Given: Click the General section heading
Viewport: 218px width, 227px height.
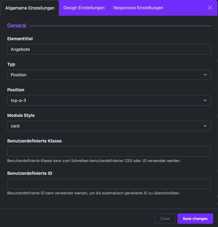Looking at the screenshot, I should click(x=17, y=26).
